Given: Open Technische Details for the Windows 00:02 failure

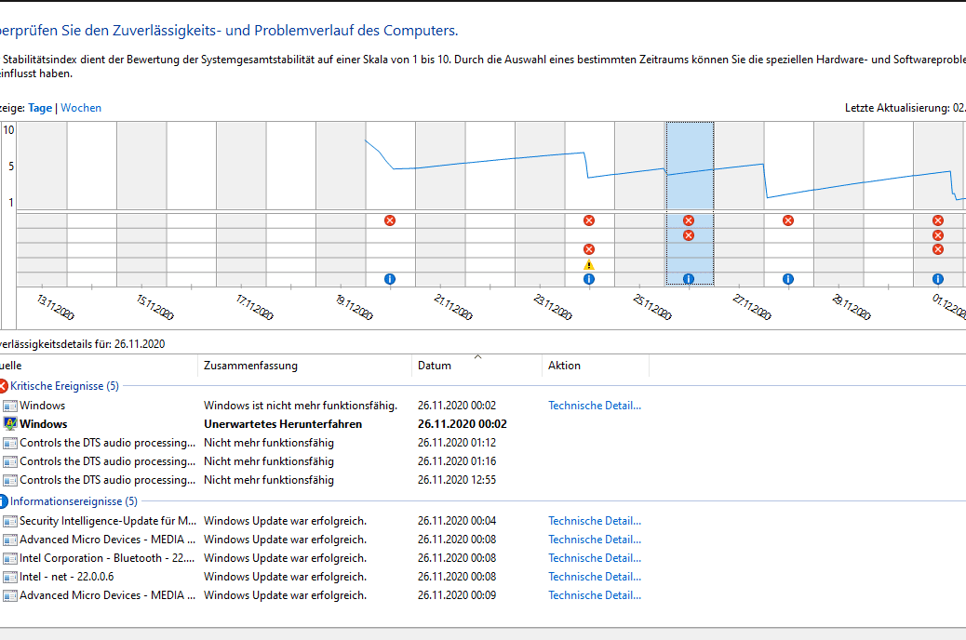Looking at the screenshot, I should click(595, 406).
